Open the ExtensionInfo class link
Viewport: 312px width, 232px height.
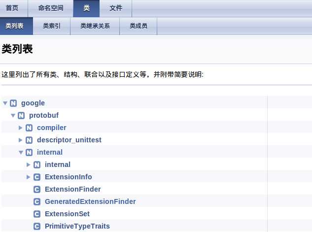pos(69,177)
